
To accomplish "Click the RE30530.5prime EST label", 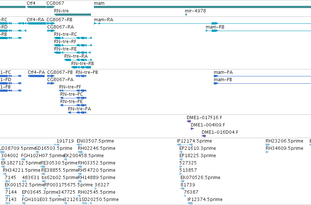I will [x=59, y=163].
